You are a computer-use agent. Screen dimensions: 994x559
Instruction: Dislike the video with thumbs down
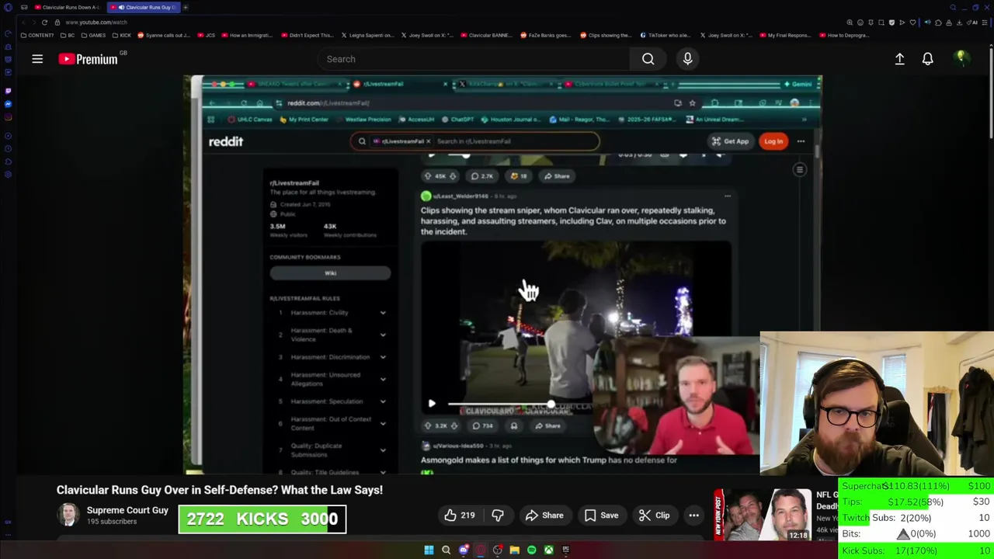click(498, 516)
